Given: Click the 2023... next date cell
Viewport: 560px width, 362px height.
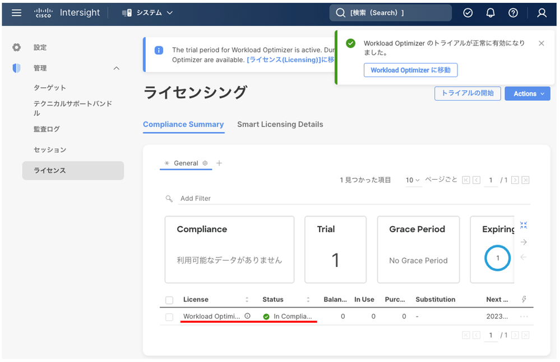Looking at the screenshot, I should (497, 316).
